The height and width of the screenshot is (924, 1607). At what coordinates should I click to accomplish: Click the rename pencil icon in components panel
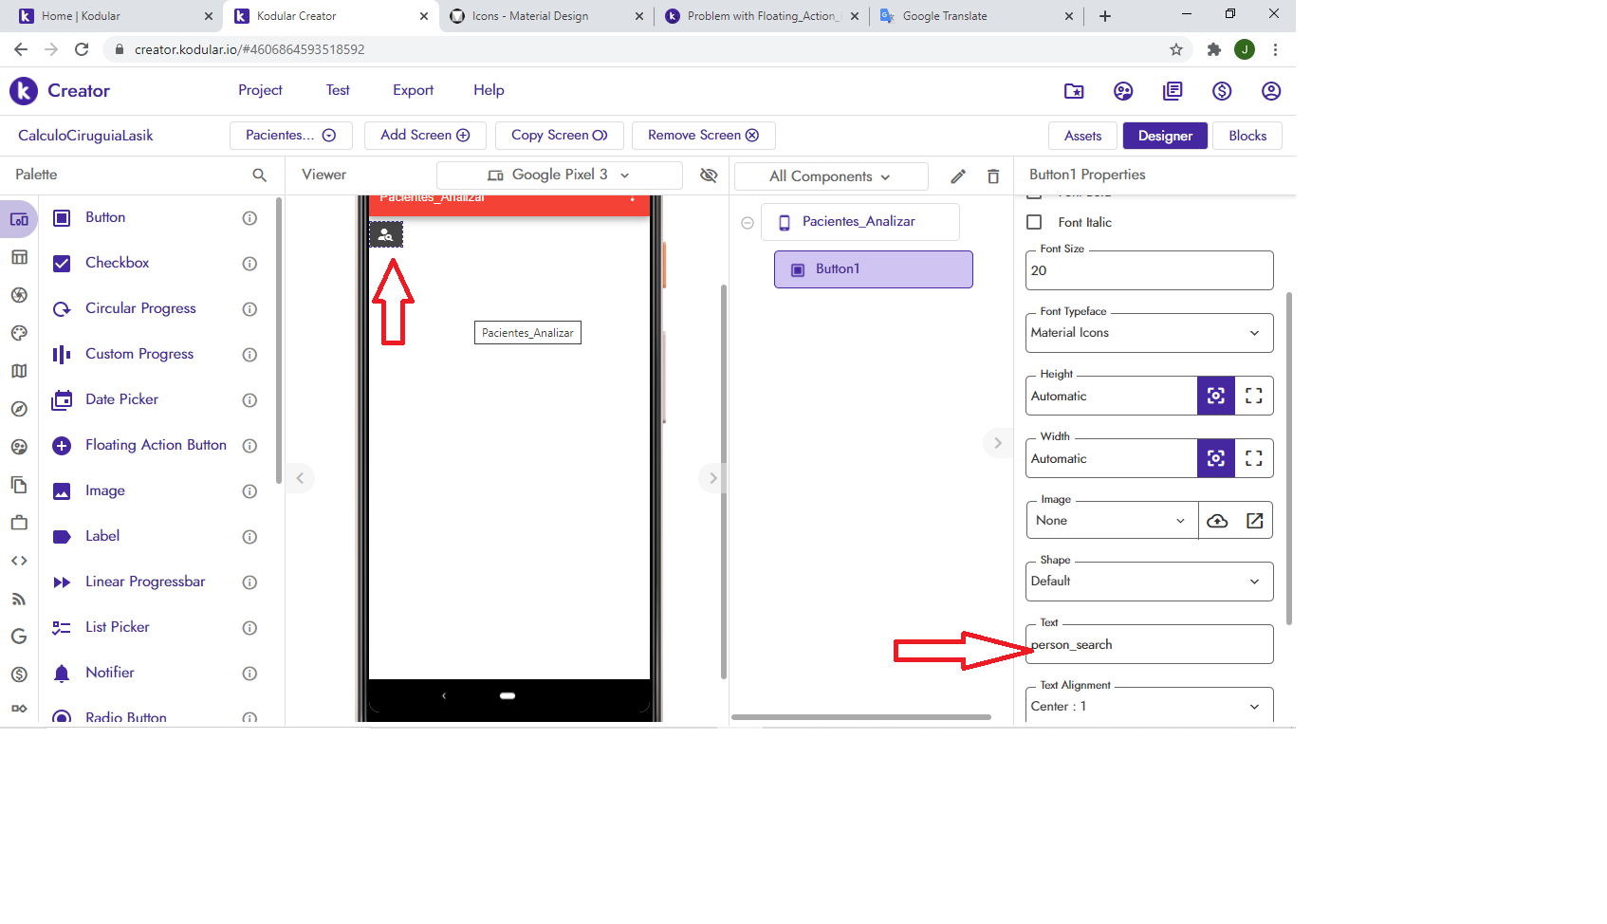(958, 176)
